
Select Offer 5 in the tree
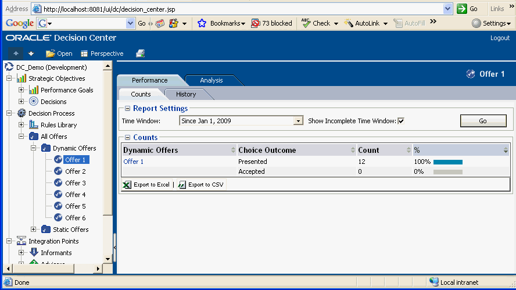click(x=76, y=206)
